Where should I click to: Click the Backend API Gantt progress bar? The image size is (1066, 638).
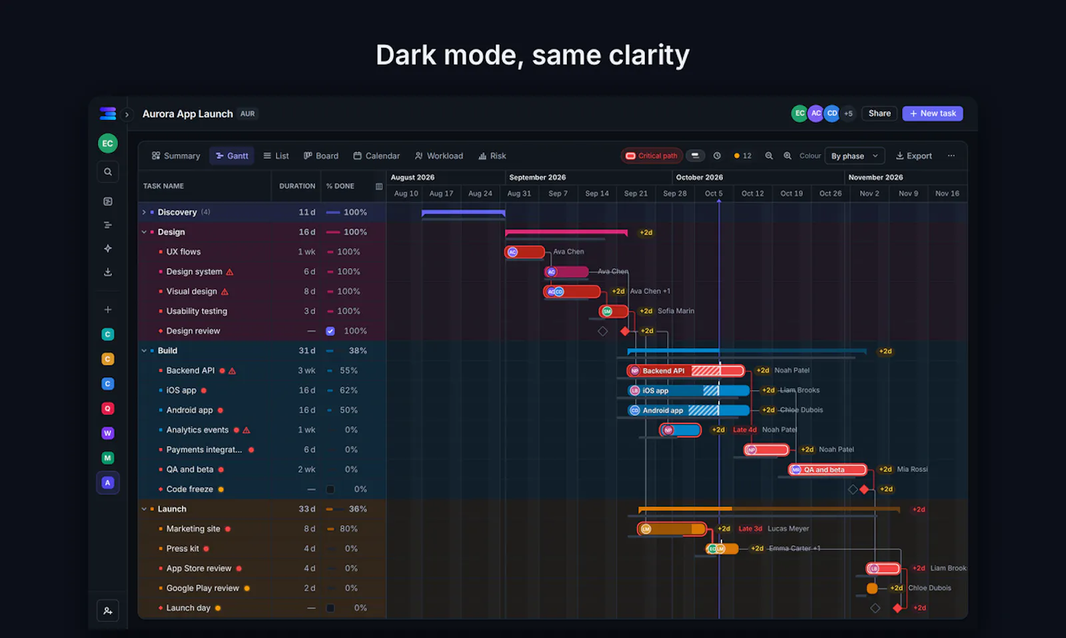click(686, 371)
